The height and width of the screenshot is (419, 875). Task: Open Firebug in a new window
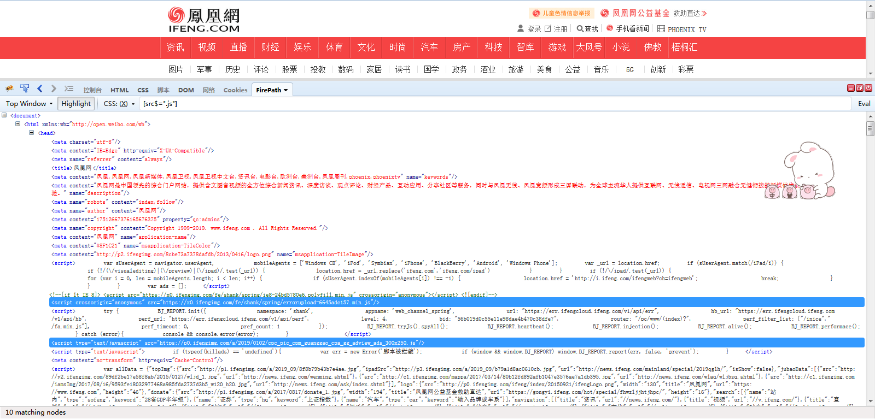click(860, 88)
